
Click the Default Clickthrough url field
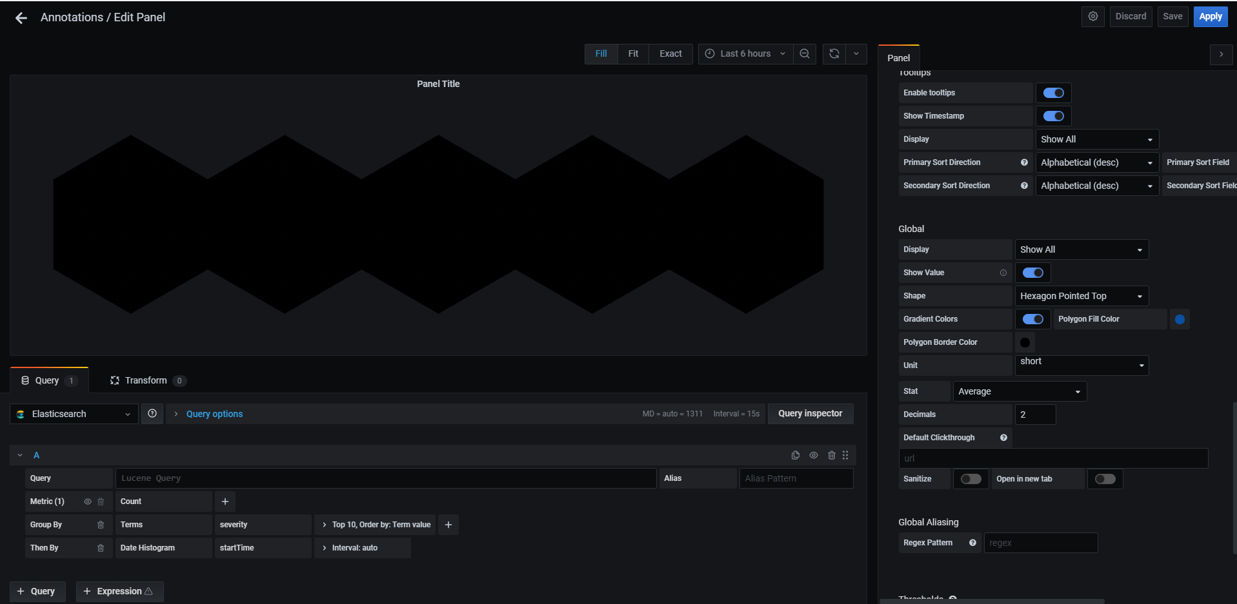[1053, 458]
